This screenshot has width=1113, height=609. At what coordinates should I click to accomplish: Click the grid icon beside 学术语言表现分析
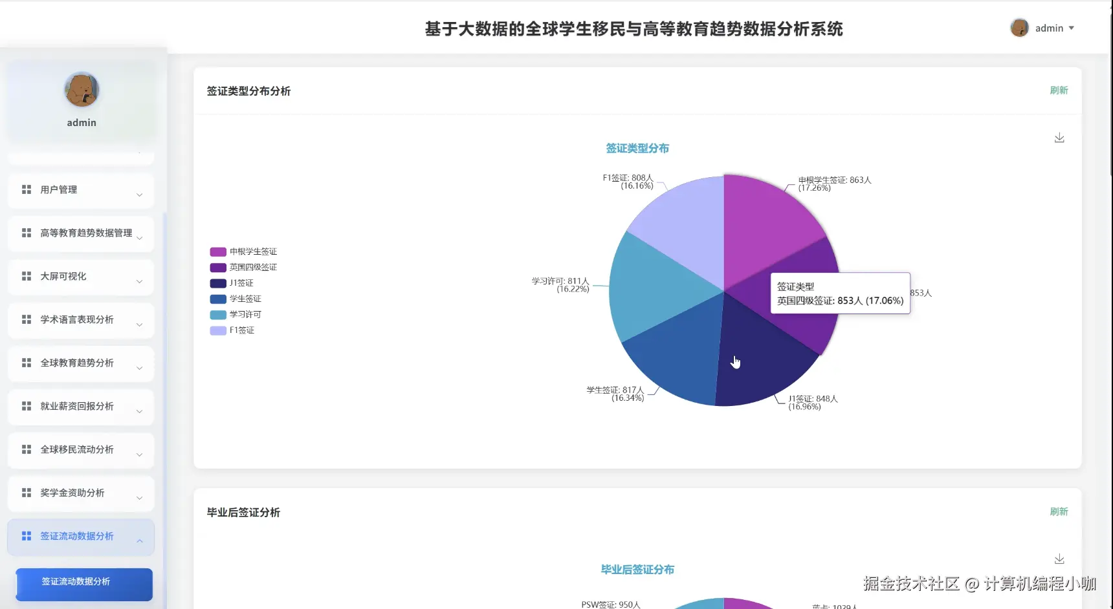tap(27, 319)
